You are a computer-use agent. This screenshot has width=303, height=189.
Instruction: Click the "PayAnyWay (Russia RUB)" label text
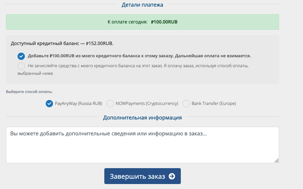pos(78,104)
